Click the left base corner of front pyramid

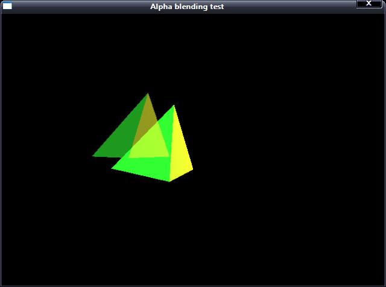tap(112, 169)
